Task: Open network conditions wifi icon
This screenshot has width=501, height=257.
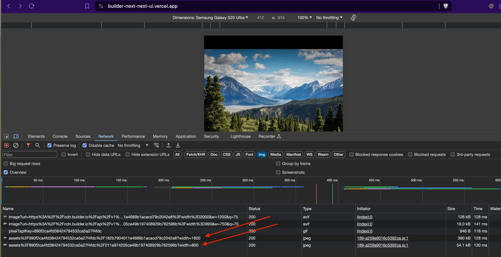Action: click(x=156, y=145)
